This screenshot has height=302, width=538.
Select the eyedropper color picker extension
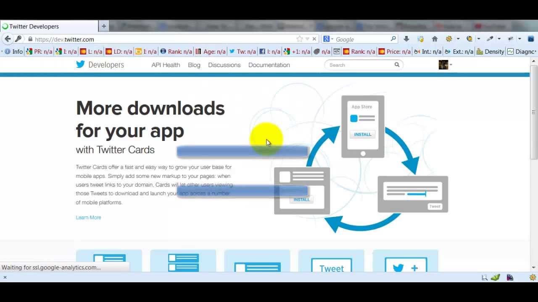click(490, 39)
